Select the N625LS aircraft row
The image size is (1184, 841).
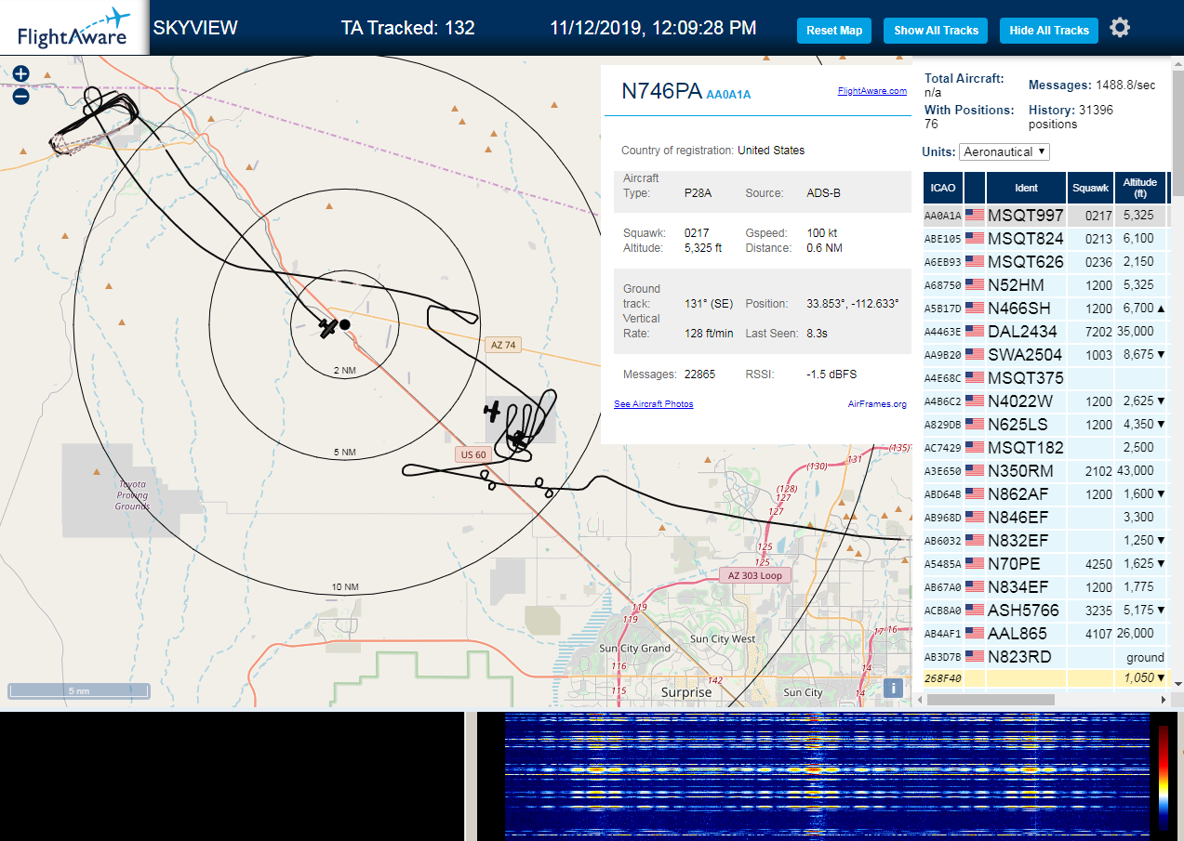point(1045,425)
